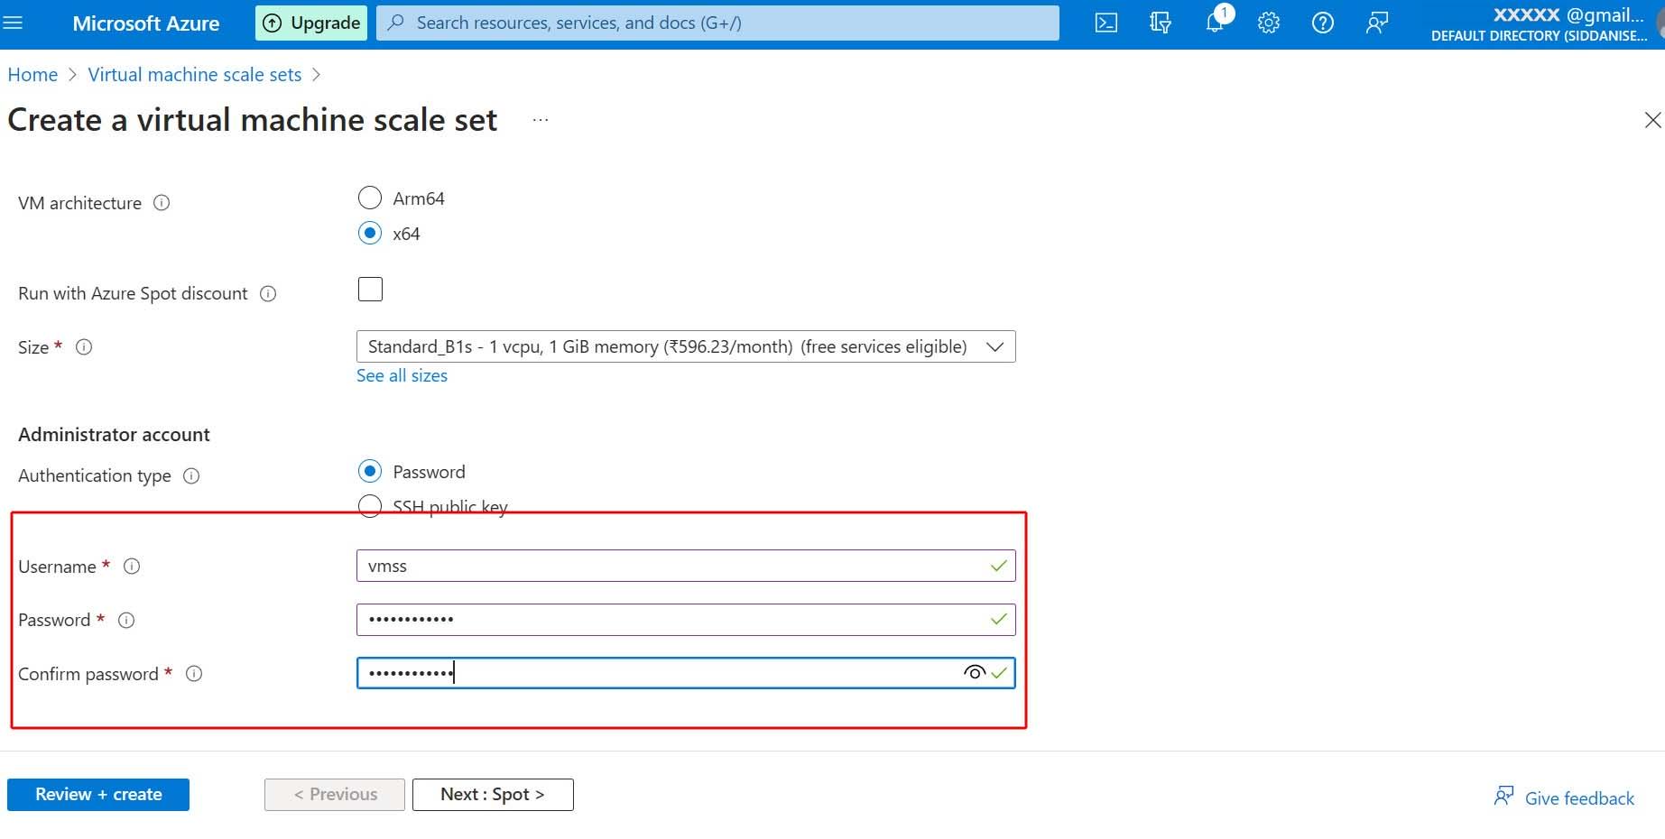The width and height of the screenshot is (1665, 839).
Task: Click the info icon beside VM architecture
Action: 162,203
